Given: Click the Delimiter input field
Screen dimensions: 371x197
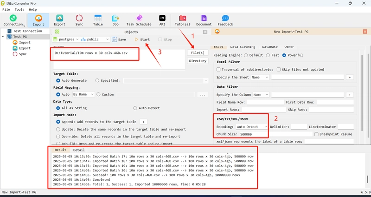Looking at the screenshot, I should click(x=299, y=127).
